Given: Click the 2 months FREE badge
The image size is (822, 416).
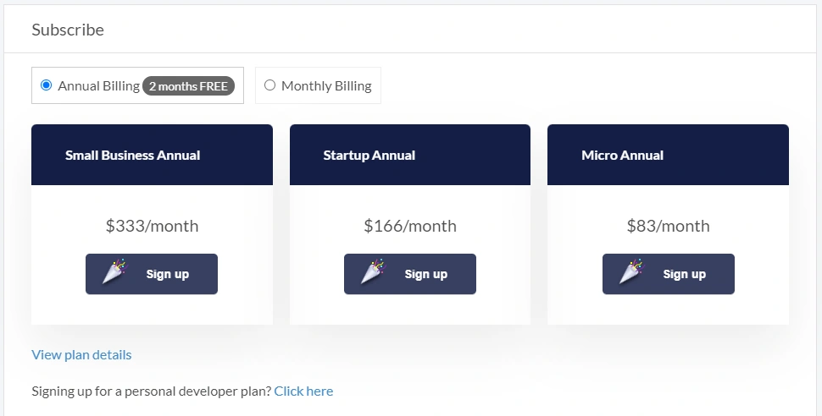Looking at the screenshot, I should (x=188, y=85).
